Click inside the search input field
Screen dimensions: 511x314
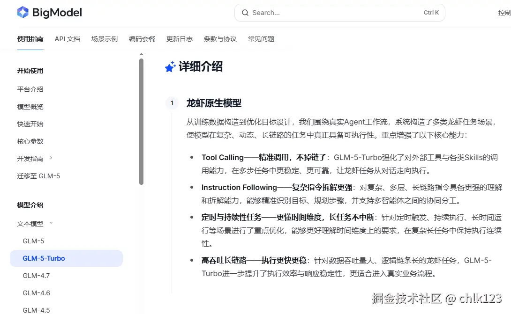tap(328, 13)
